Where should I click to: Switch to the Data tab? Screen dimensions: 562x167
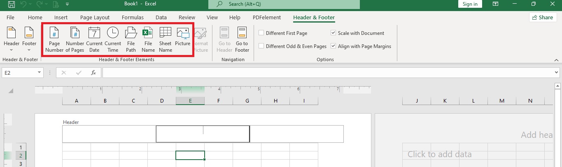point(161,18)
